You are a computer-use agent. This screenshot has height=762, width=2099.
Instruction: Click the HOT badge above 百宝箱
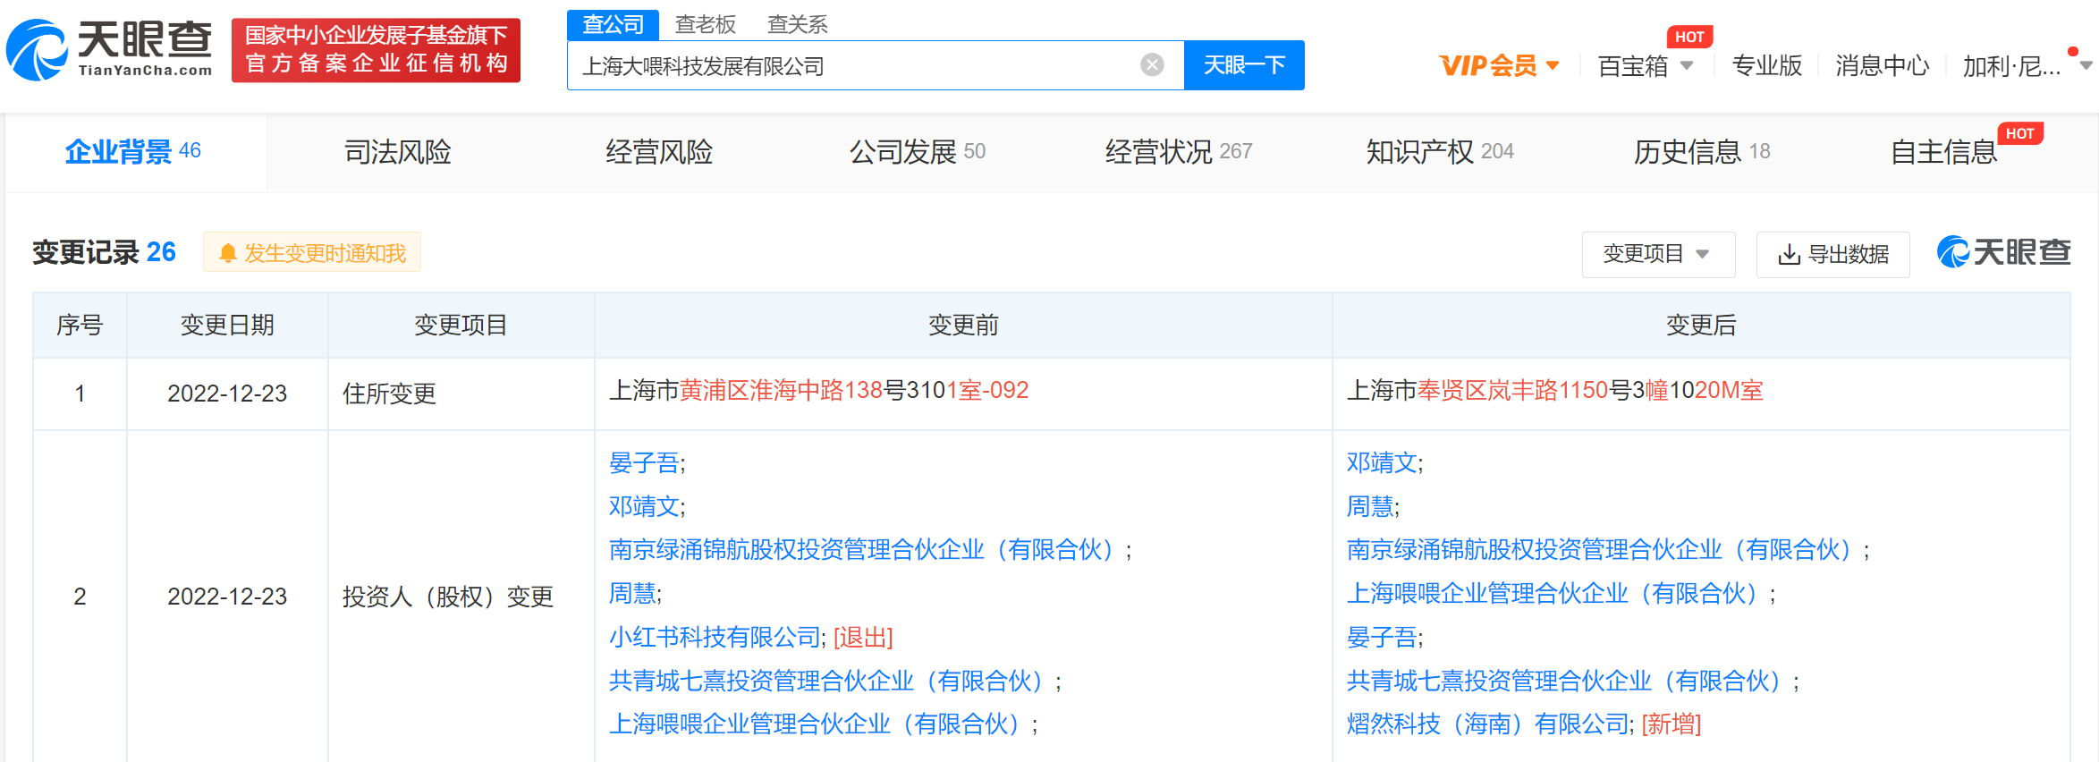click(x=1689, y=37)
